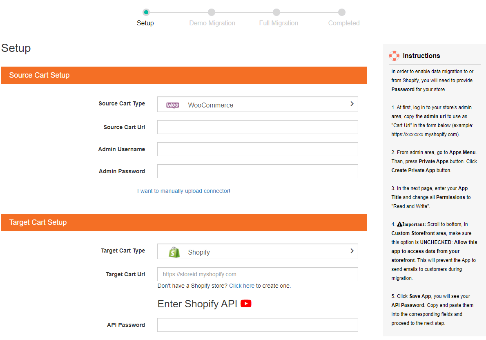Click the Source Cart Setup header
This screenshot has height=340, width=486.
coord(184,75)
